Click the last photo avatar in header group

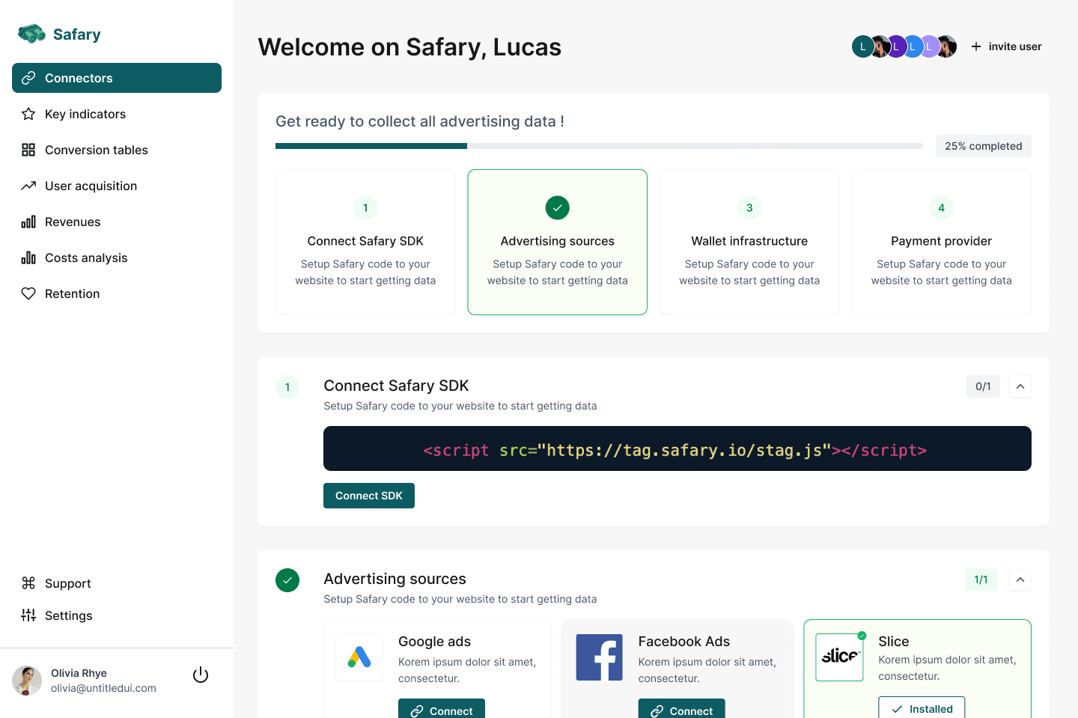click(947, 46)
